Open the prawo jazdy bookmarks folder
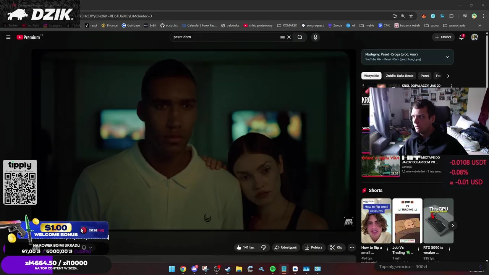The width and height of the screenshot is (489, 275). coord(454,26)
